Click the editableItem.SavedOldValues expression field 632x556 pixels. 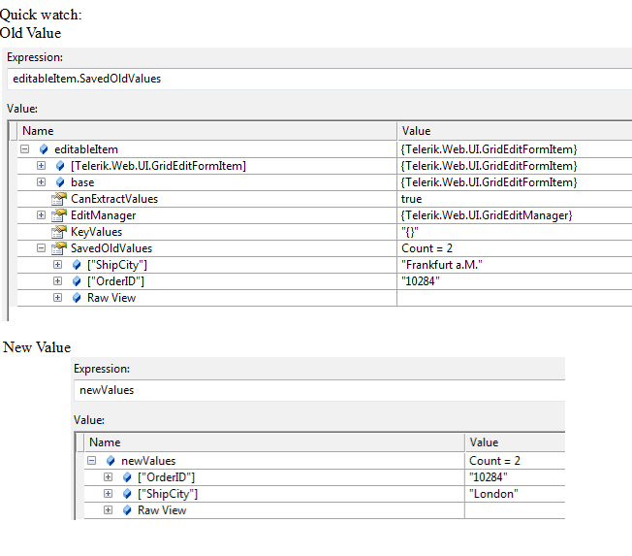tap(320, 79)
